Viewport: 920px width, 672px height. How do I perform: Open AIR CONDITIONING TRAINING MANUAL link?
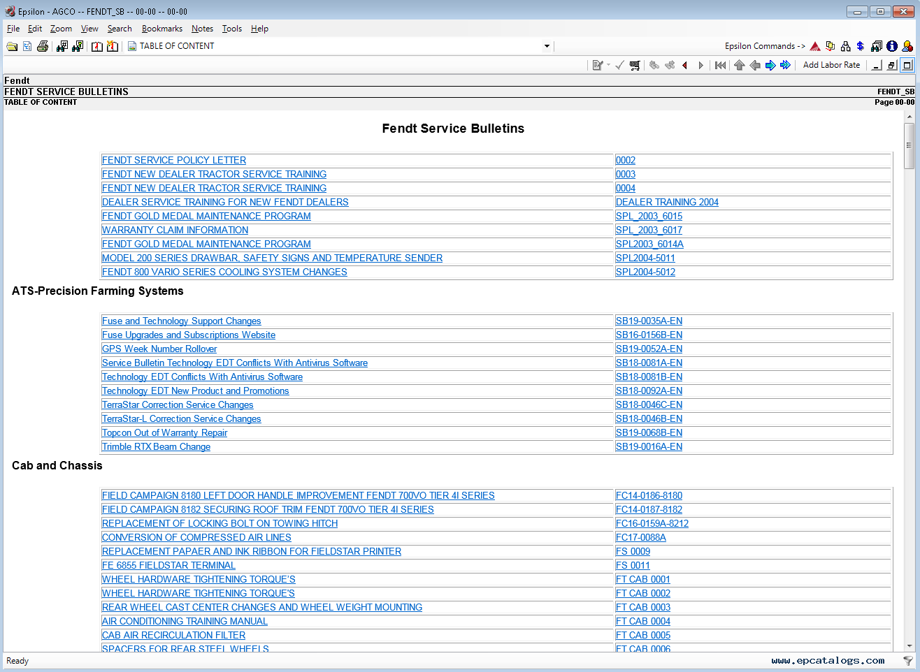coord(185,621)
